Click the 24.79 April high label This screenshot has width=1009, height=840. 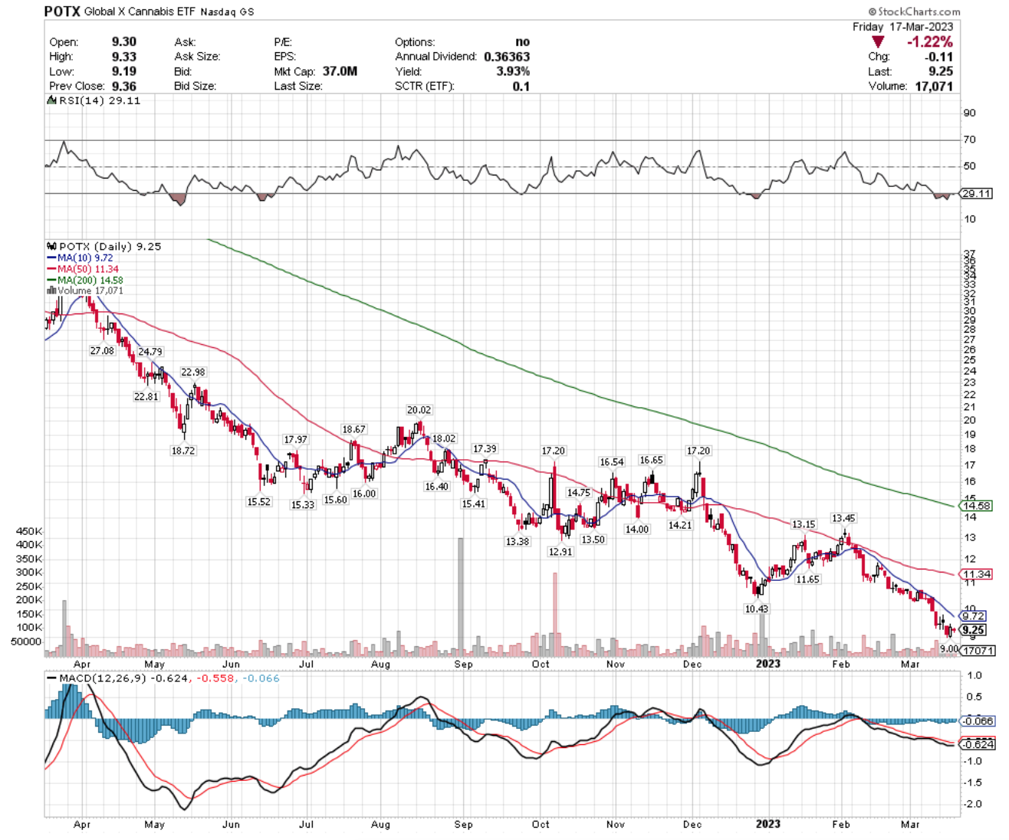coord(150,352)
